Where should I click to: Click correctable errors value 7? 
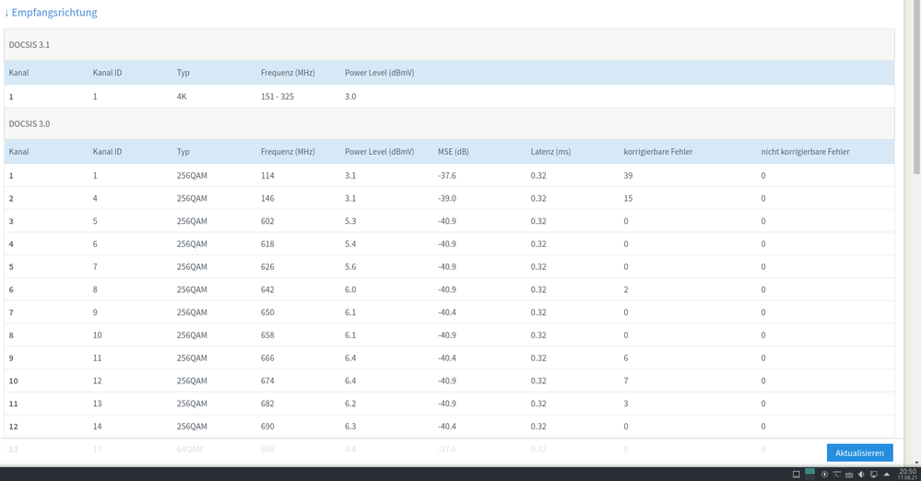[x=626, y=381]
